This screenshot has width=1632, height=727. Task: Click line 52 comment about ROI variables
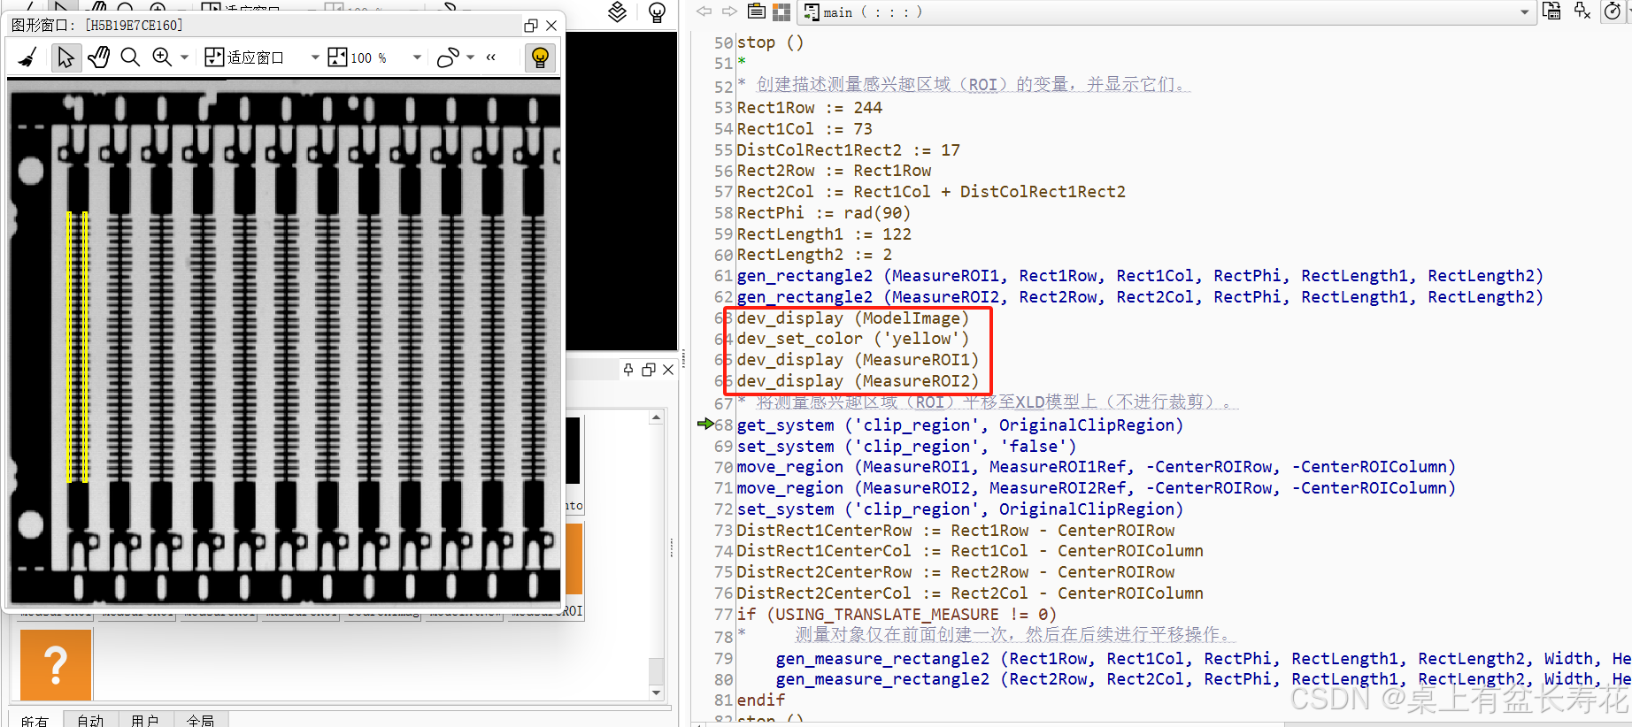pyautogui.click(x=964, y=85)
